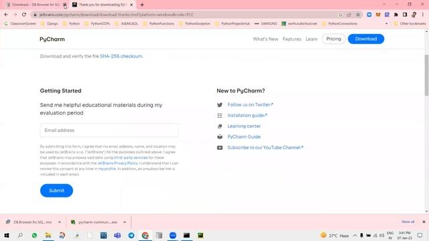Focus the Email address field
429x241 pixels.
109,131
